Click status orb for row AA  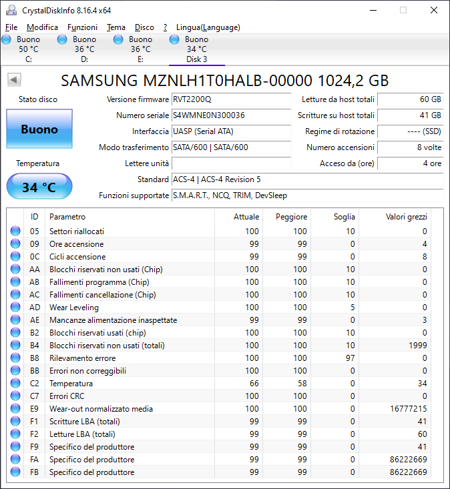tap(15, 269)
